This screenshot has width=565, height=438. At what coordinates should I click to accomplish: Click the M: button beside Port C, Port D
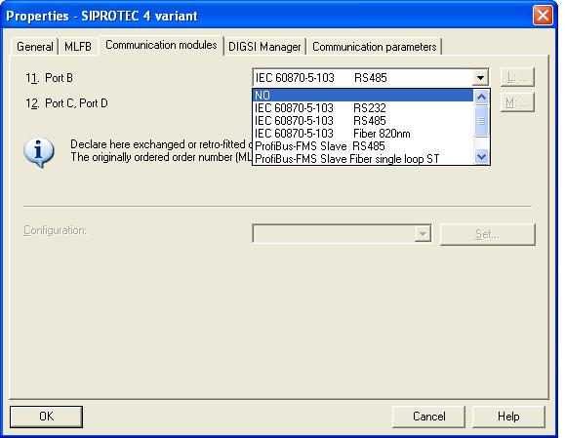tap(517, 102)
